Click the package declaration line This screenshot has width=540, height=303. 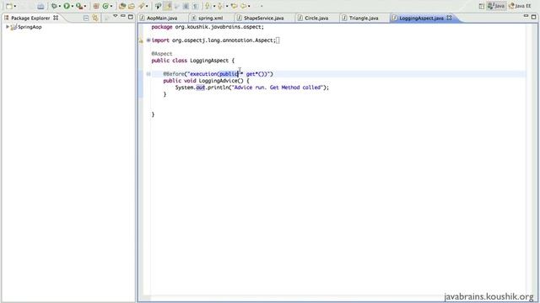point(208,27)
